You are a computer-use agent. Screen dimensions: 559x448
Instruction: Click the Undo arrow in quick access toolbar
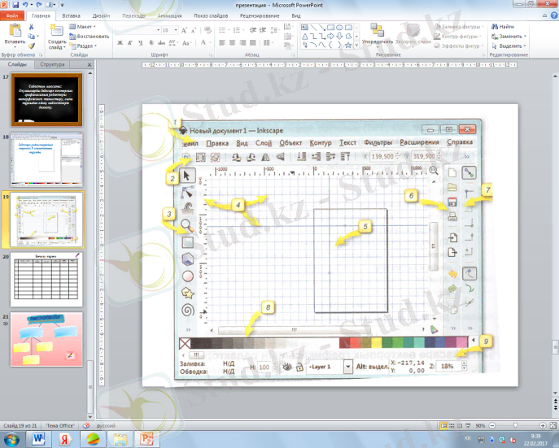pos(26,4)
